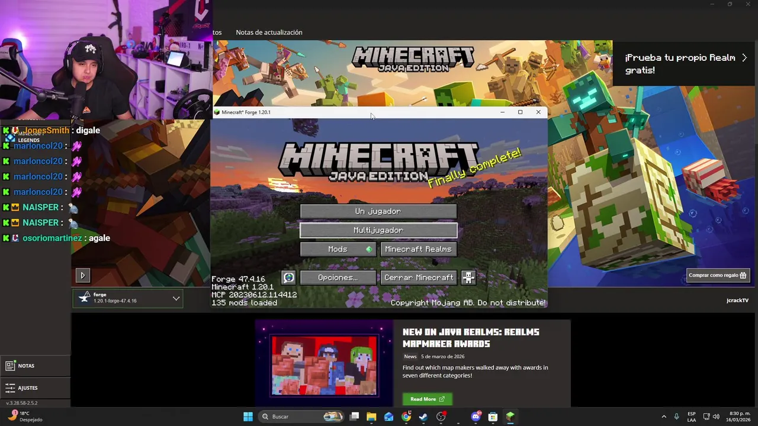This screenshot has height=426, width=758.
Task: Expand the forge installation selector dropdown
Action: tap(176, 298)
